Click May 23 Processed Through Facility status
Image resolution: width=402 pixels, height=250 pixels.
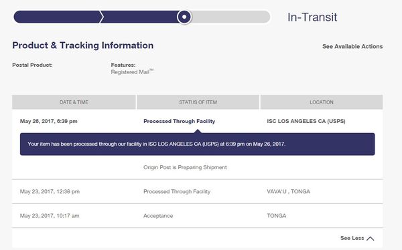177,191
